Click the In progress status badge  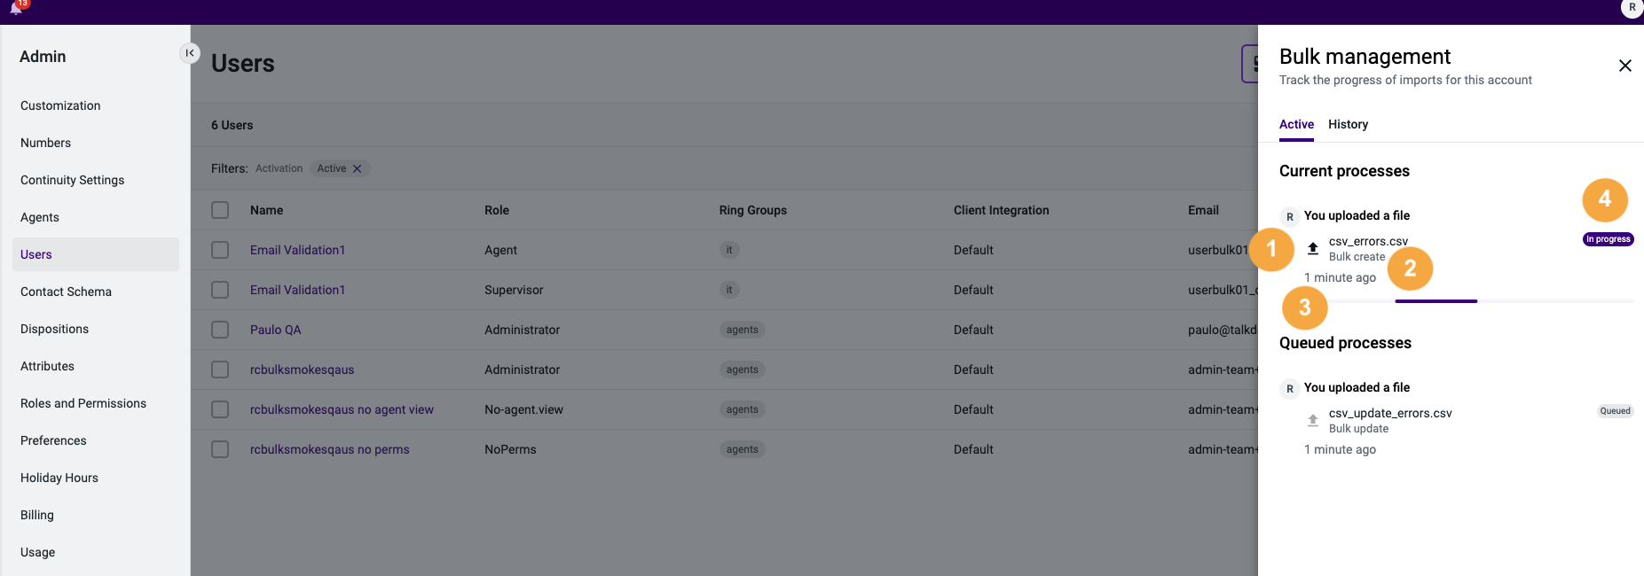(1608, 238)
